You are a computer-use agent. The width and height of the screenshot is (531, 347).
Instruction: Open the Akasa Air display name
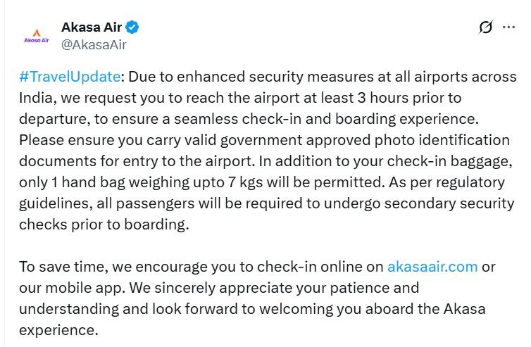(x=92, y=27)
